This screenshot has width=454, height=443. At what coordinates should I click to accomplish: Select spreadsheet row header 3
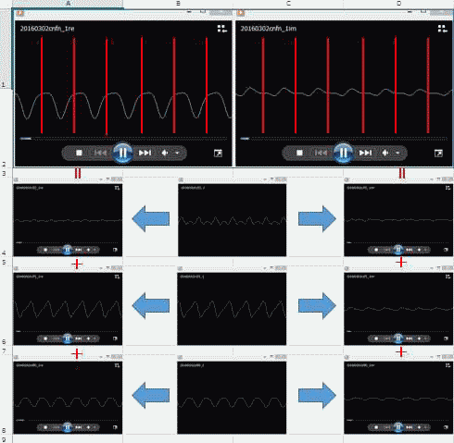(x=6, y=174)
